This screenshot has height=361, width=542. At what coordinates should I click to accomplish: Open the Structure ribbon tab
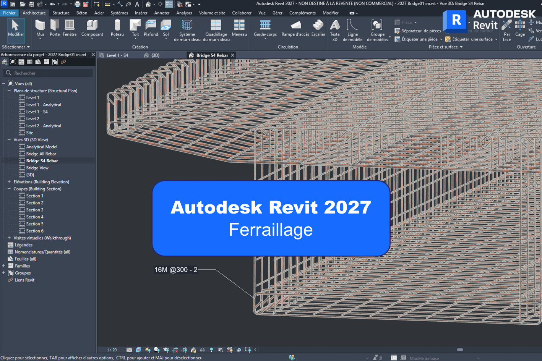click(61, 13)
